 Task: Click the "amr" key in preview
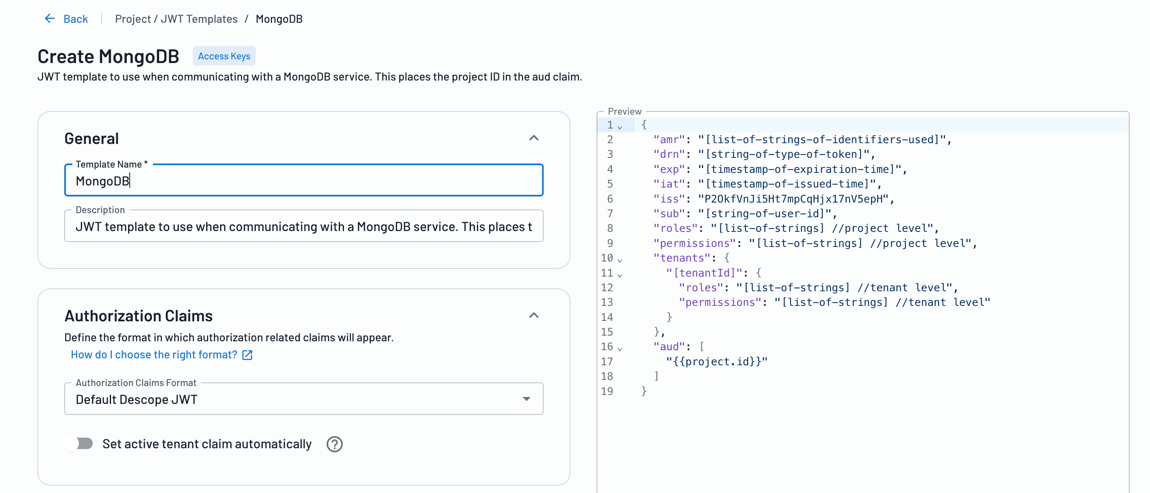669,140
